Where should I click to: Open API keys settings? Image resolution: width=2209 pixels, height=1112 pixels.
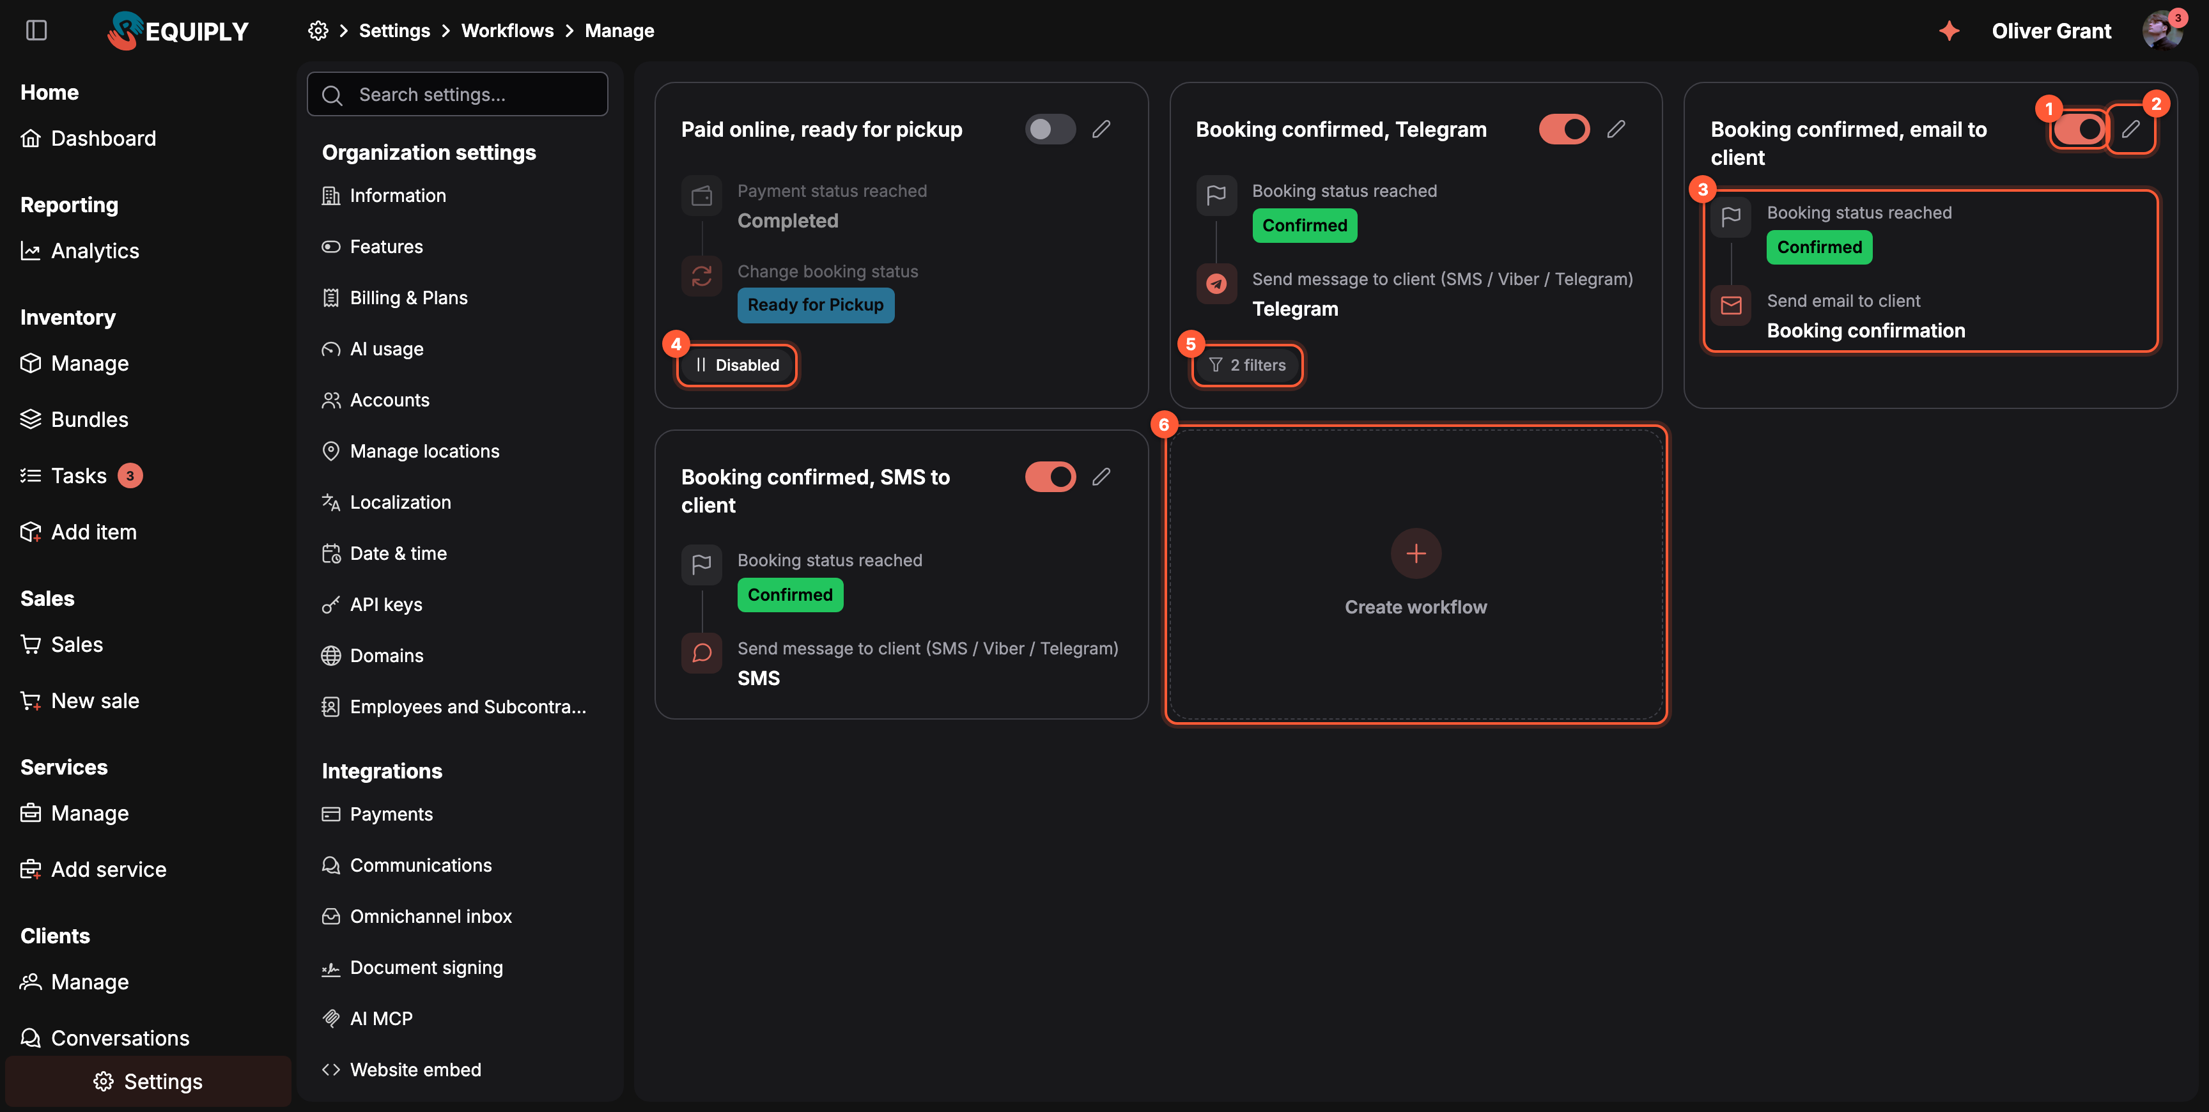[x=372, y=605]
